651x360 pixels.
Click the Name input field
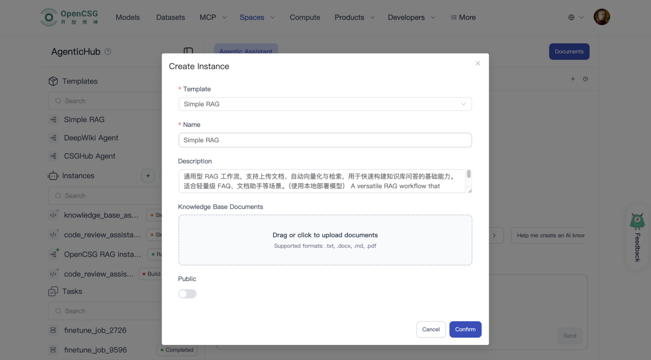click(325, 140)
